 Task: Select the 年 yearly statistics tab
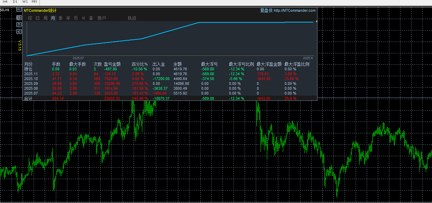click(68, 18)
